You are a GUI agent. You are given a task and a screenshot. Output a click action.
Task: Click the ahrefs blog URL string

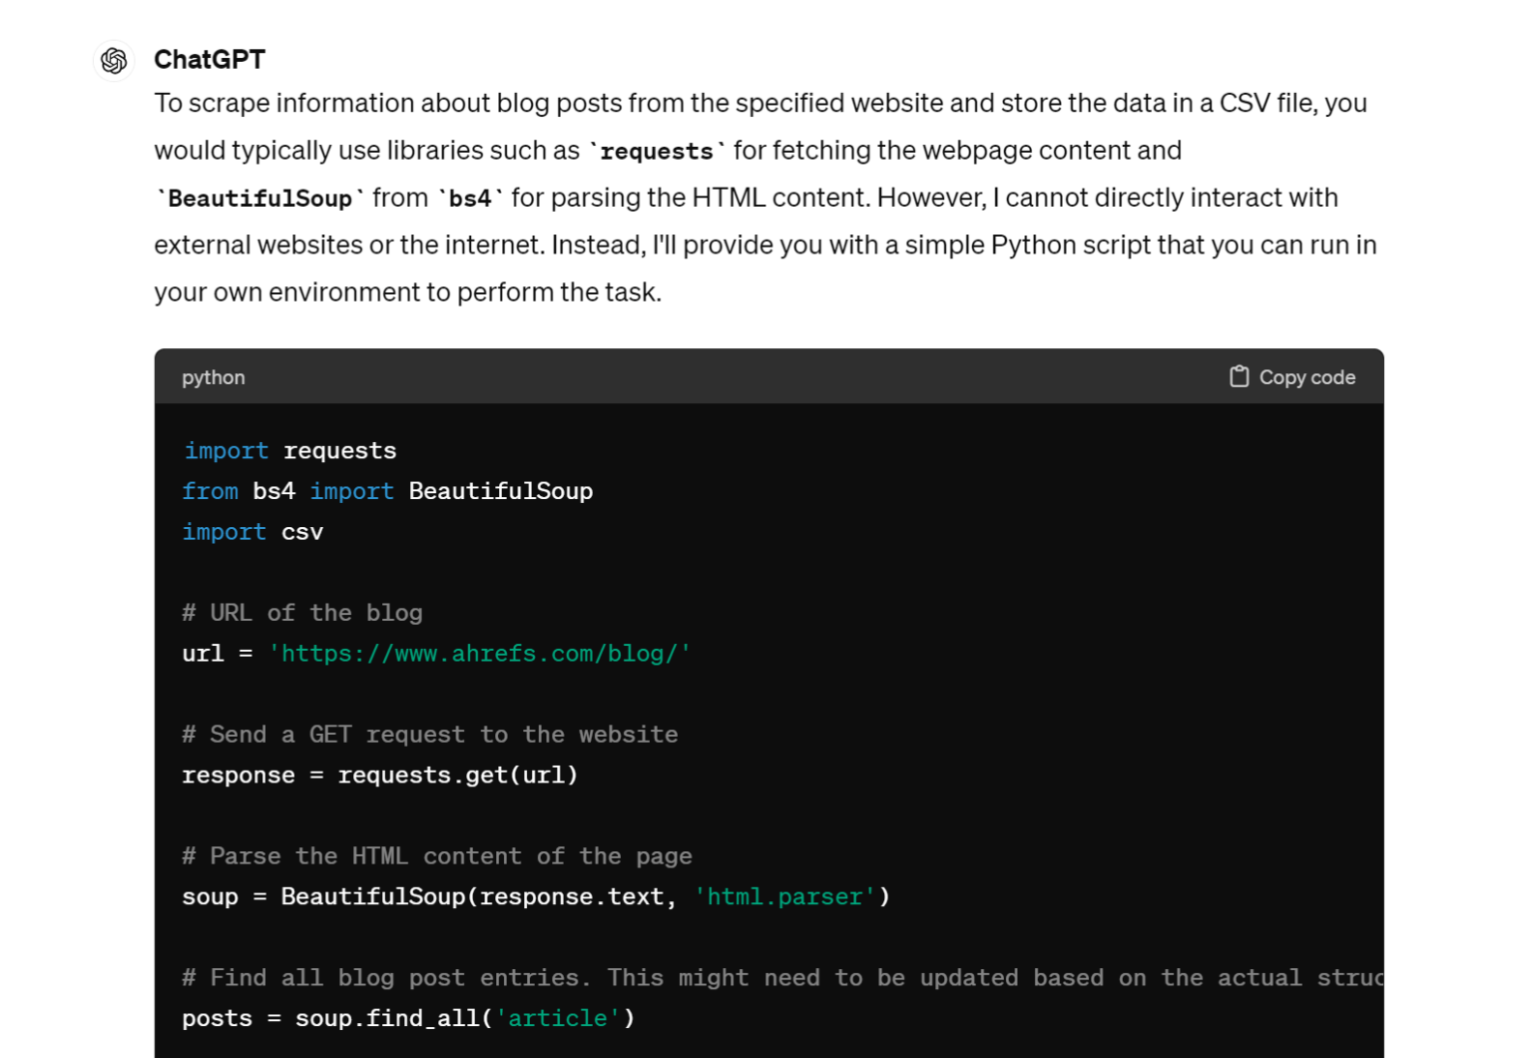479,654
